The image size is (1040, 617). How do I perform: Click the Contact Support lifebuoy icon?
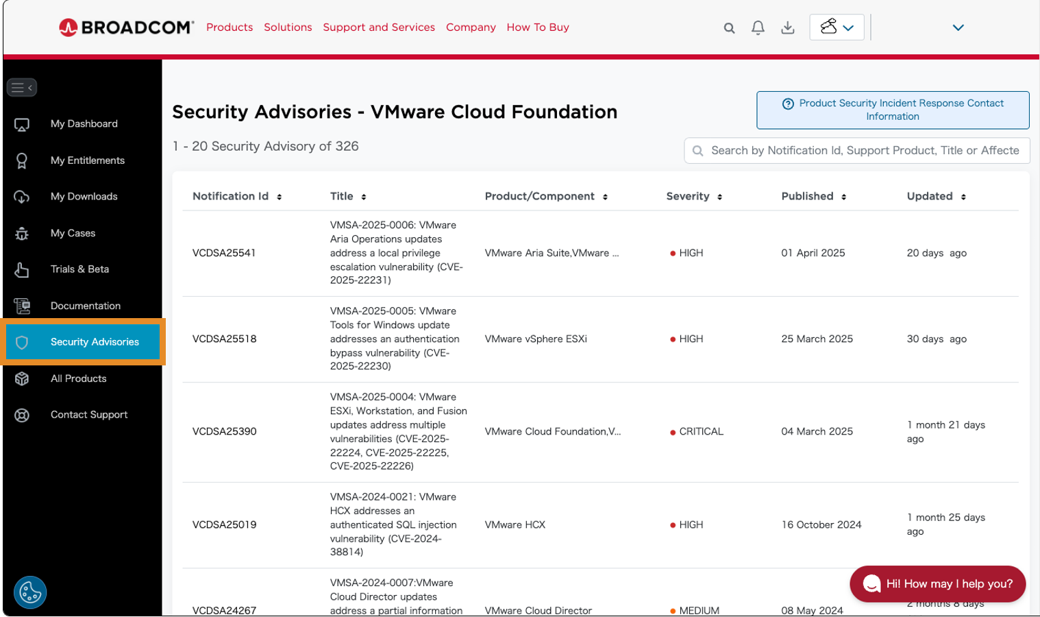click(22, 415)
